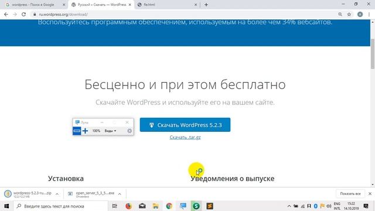The width and height of the screenshot is (375, 211).
Task: Switch to Chrome in the taskbar
Action: click(x=169, y=206)
